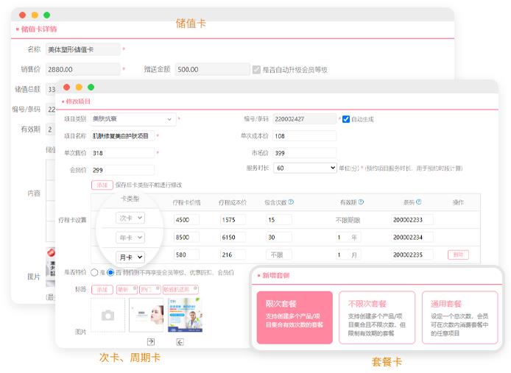The image size is (511, 373).
Task: Click help icon next to 条码 column
Action: 420,202
